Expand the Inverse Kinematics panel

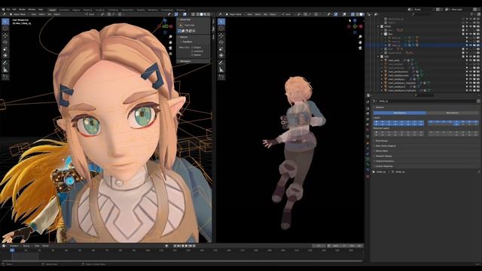click(x=385, y=161)
